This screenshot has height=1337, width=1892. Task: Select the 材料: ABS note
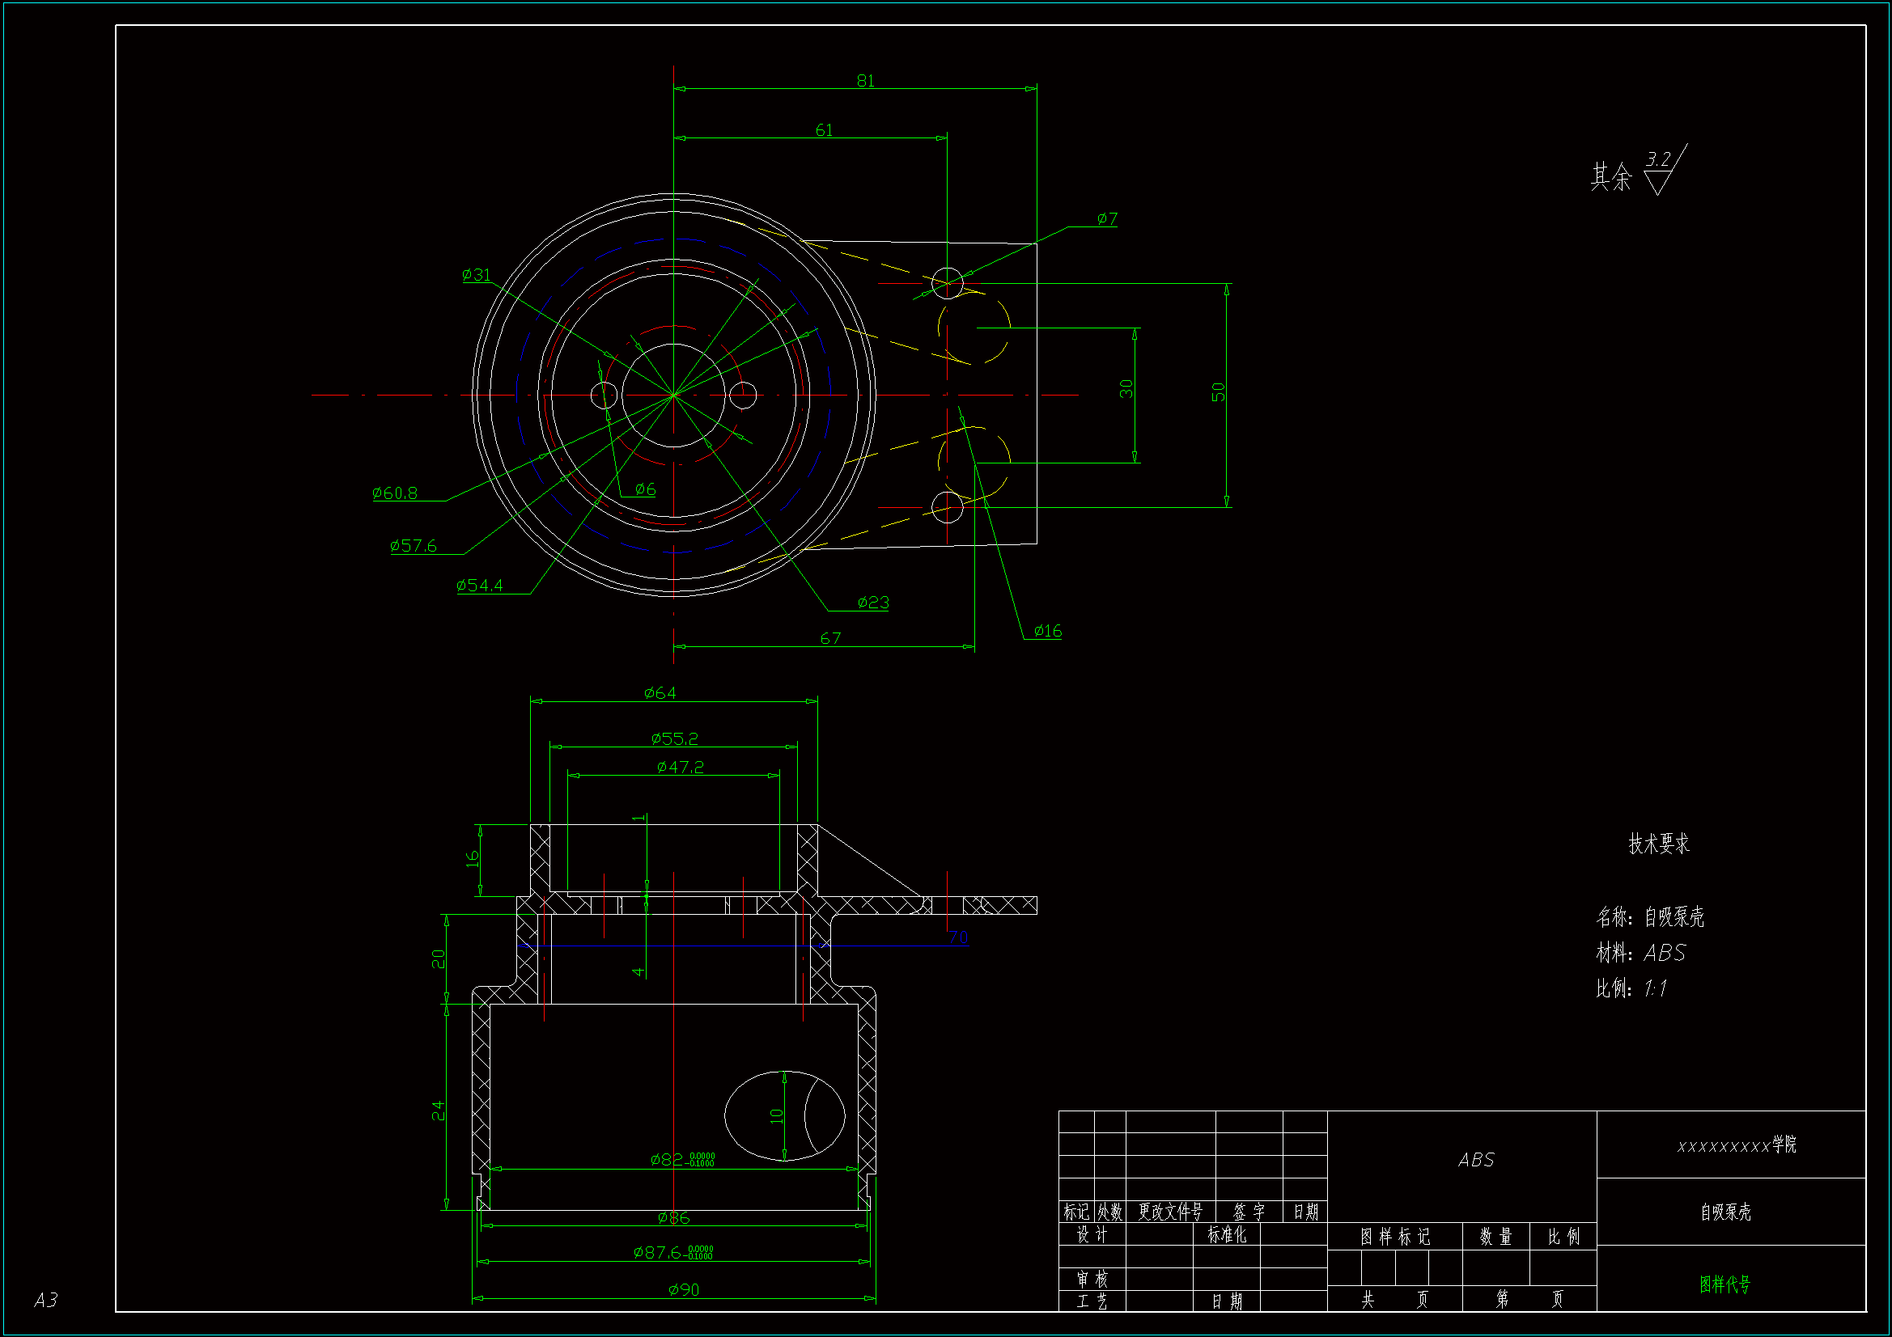1640,953
